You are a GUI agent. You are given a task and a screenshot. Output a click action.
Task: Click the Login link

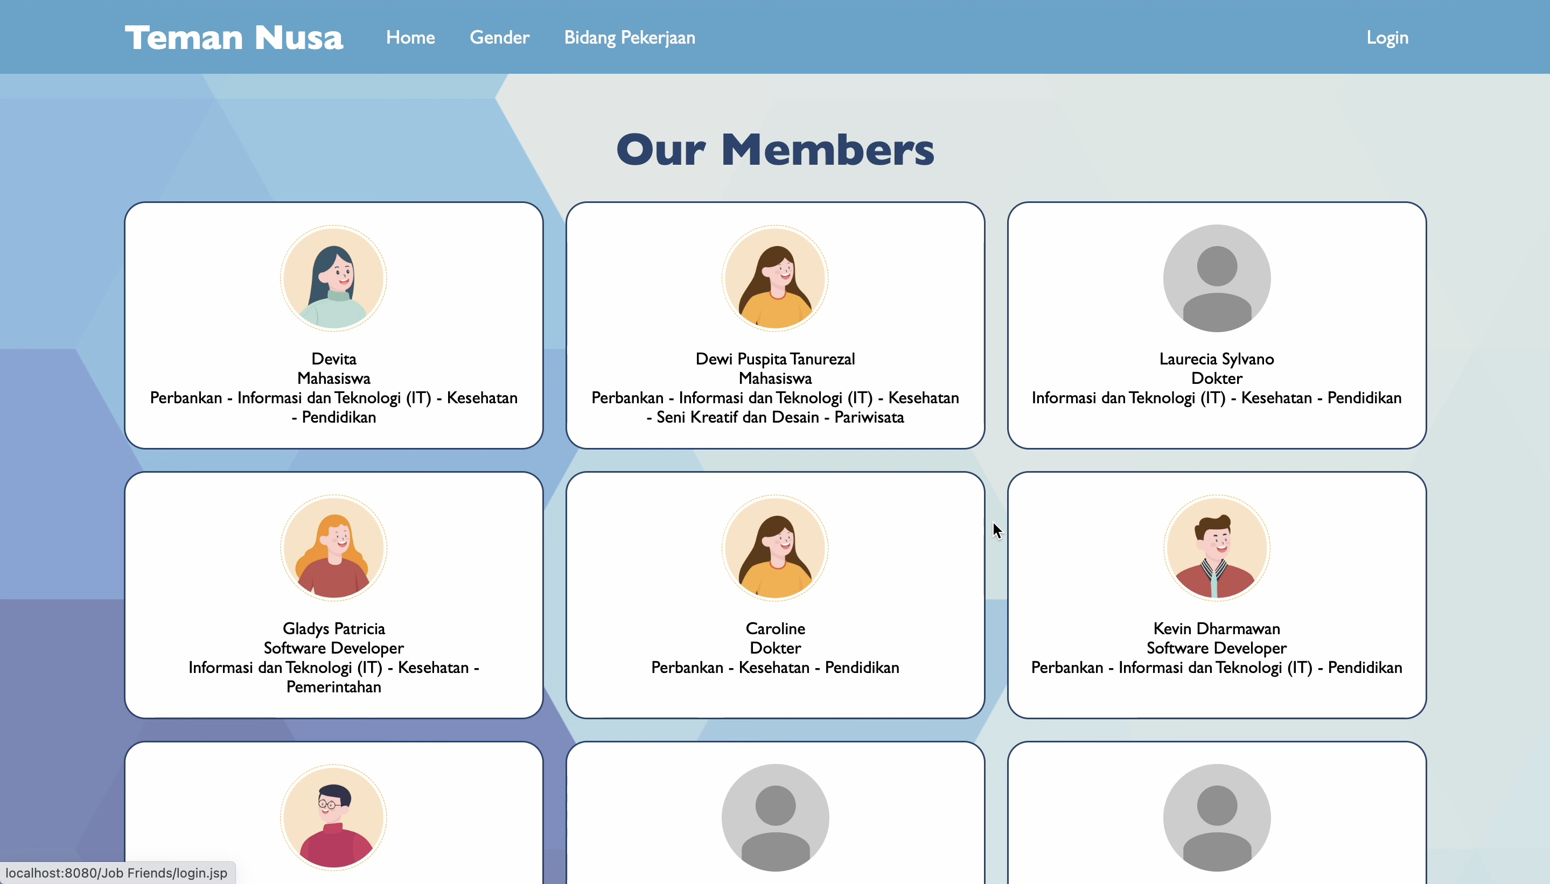(x=1387, y=38)
